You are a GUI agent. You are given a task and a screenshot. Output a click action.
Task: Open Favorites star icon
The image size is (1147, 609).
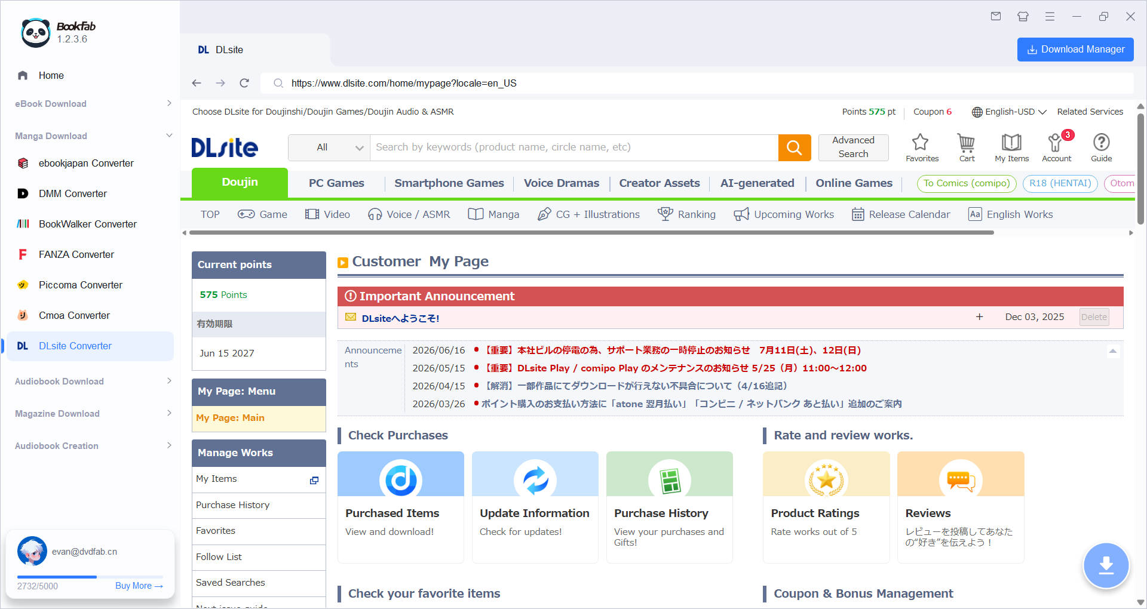pyautogui.click(x=922, y=147)
